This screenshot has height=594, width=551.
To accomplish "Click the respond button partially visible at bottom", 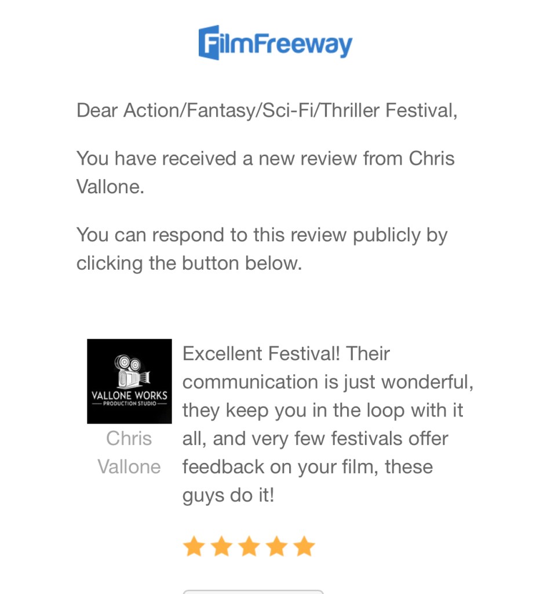I will click(253, 592).
